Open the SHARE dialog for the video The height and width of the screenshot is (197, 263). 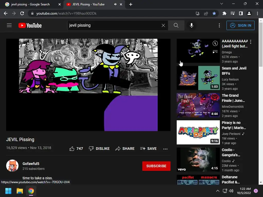click(x=125, y=149)
